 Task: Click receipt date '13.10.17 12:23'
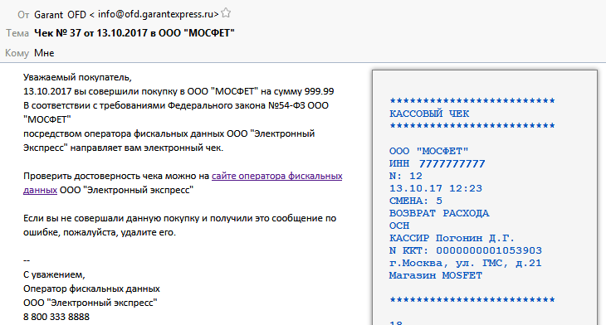tap(436, 188)
